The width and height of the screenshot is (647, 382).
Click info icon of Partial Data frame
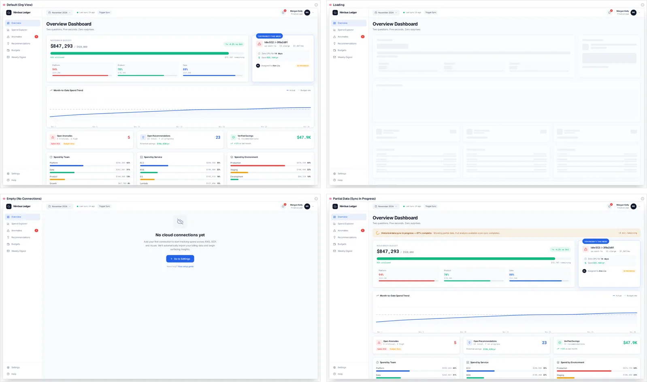643,199
